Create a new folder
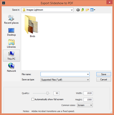 (87, 10)
